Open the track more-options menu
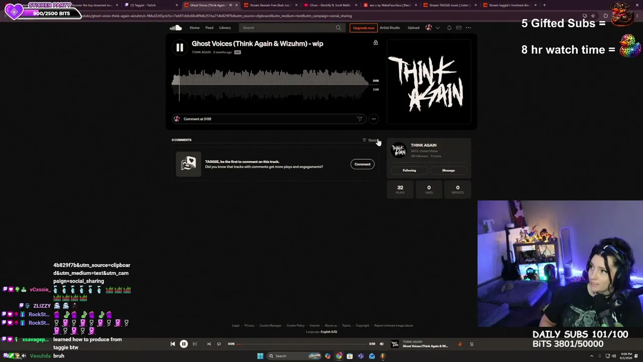643x362 pixels. coord(373,119)
